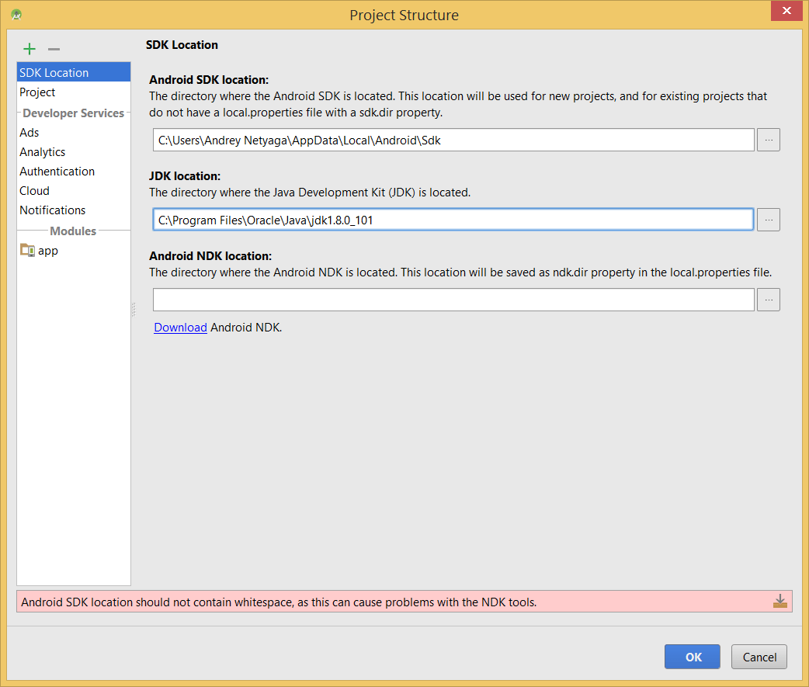
Task: Click the 'Android SDK location:' heading
Action: (x=209, y=79)
